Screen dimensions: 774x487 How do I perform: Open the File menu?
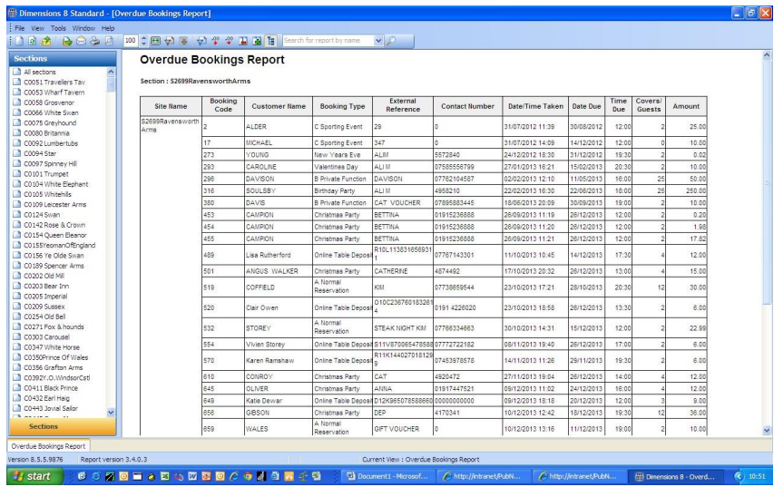coord(13,28)
